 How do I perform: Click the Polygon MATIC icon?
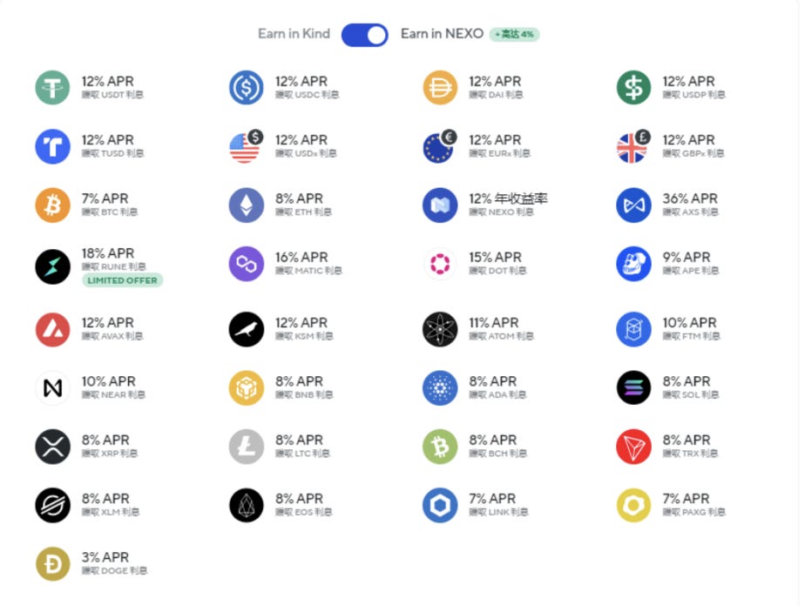point(246,264)
